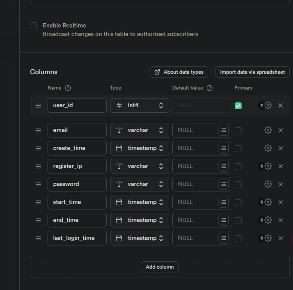Open Import data via spreadsheet
This screenshot has width=293, height=290.
click(252, 72)
